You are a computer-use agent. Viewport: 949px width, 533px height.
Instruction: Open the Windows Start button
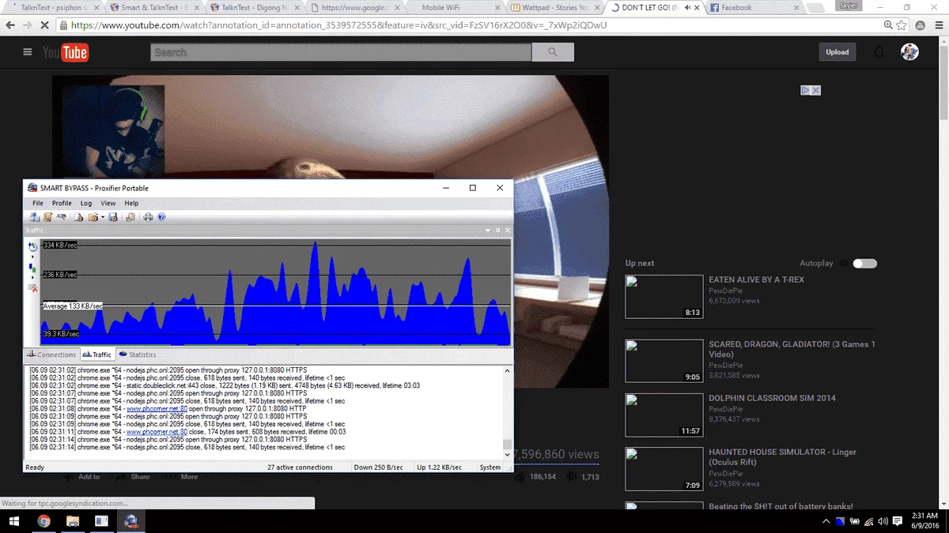coord(14,521)
